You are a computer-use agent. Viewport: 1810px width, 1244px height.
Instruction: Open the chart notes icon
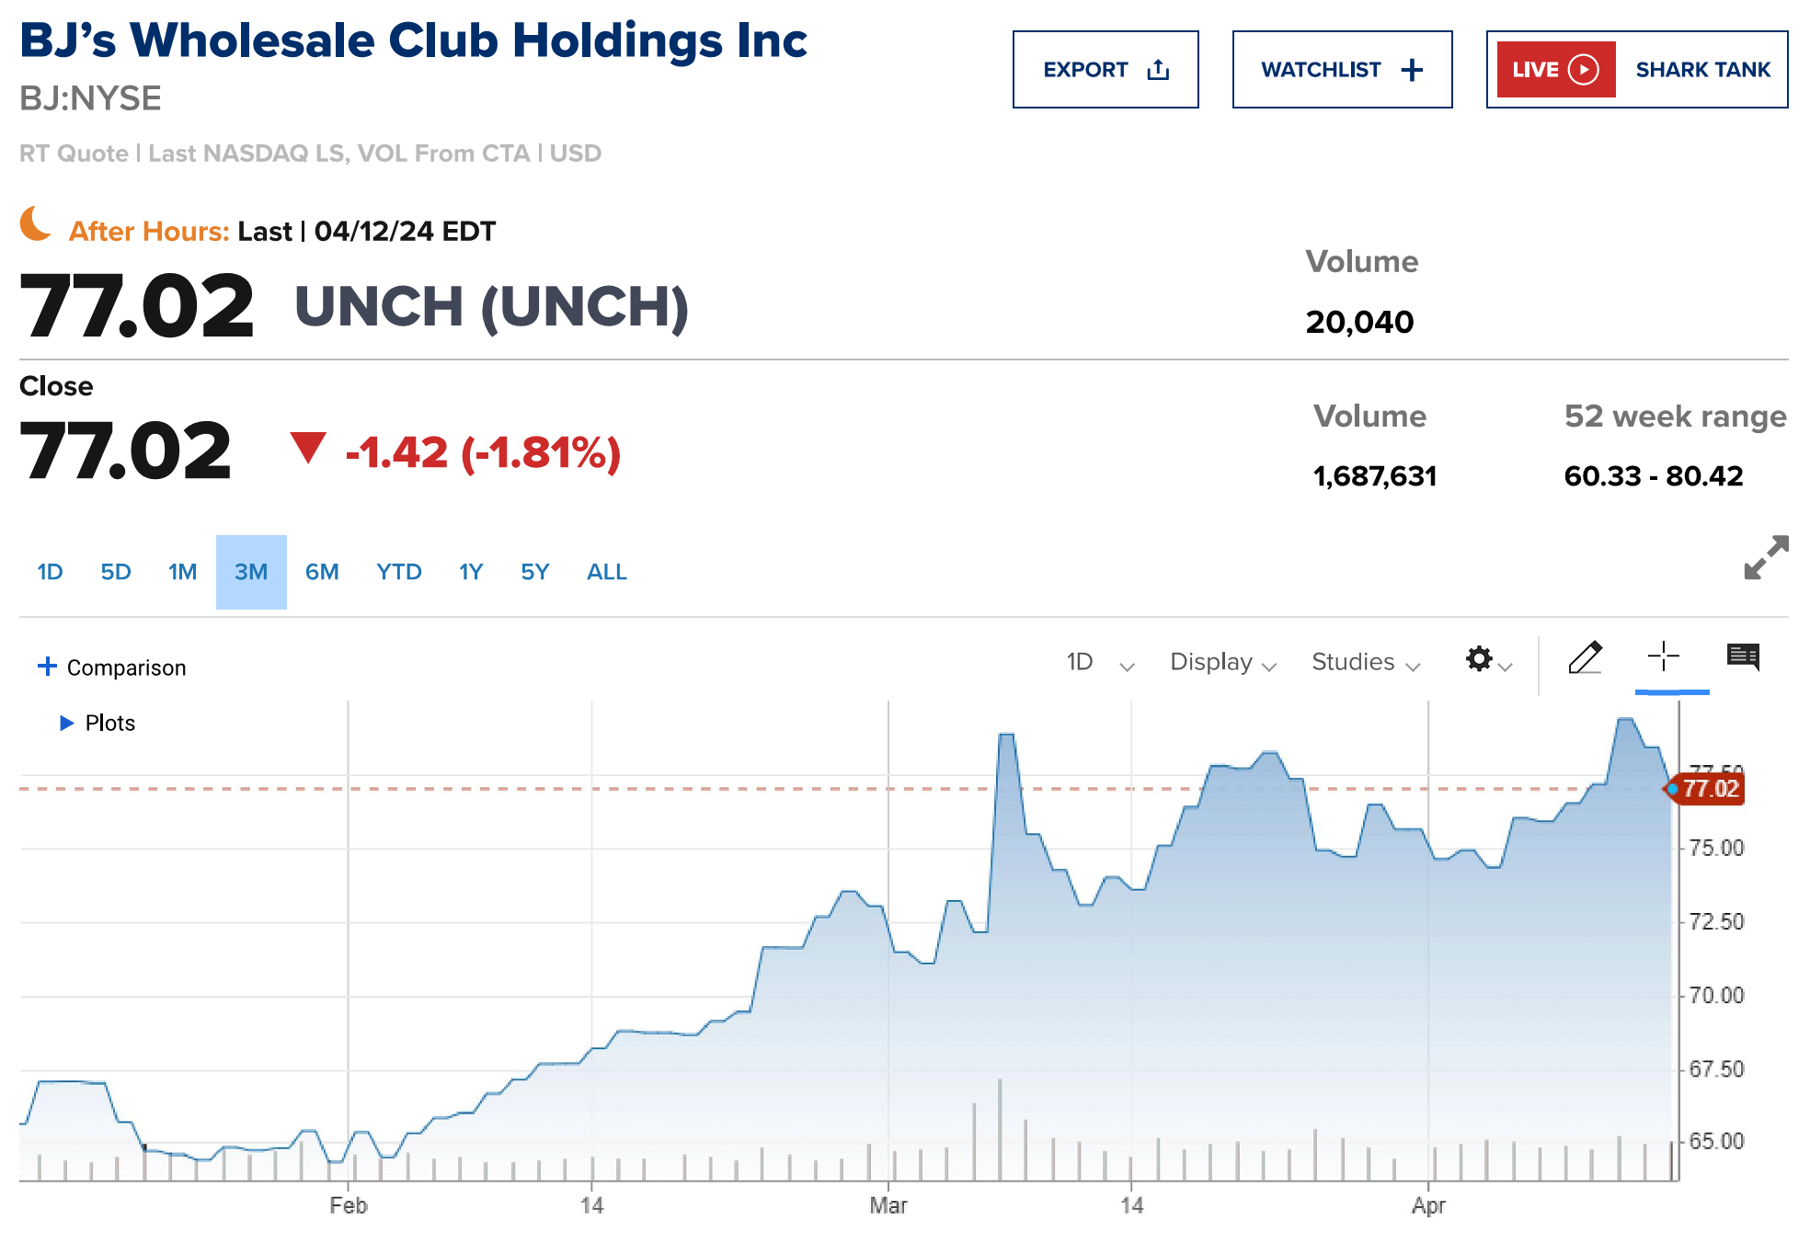tap(1743, 657)
